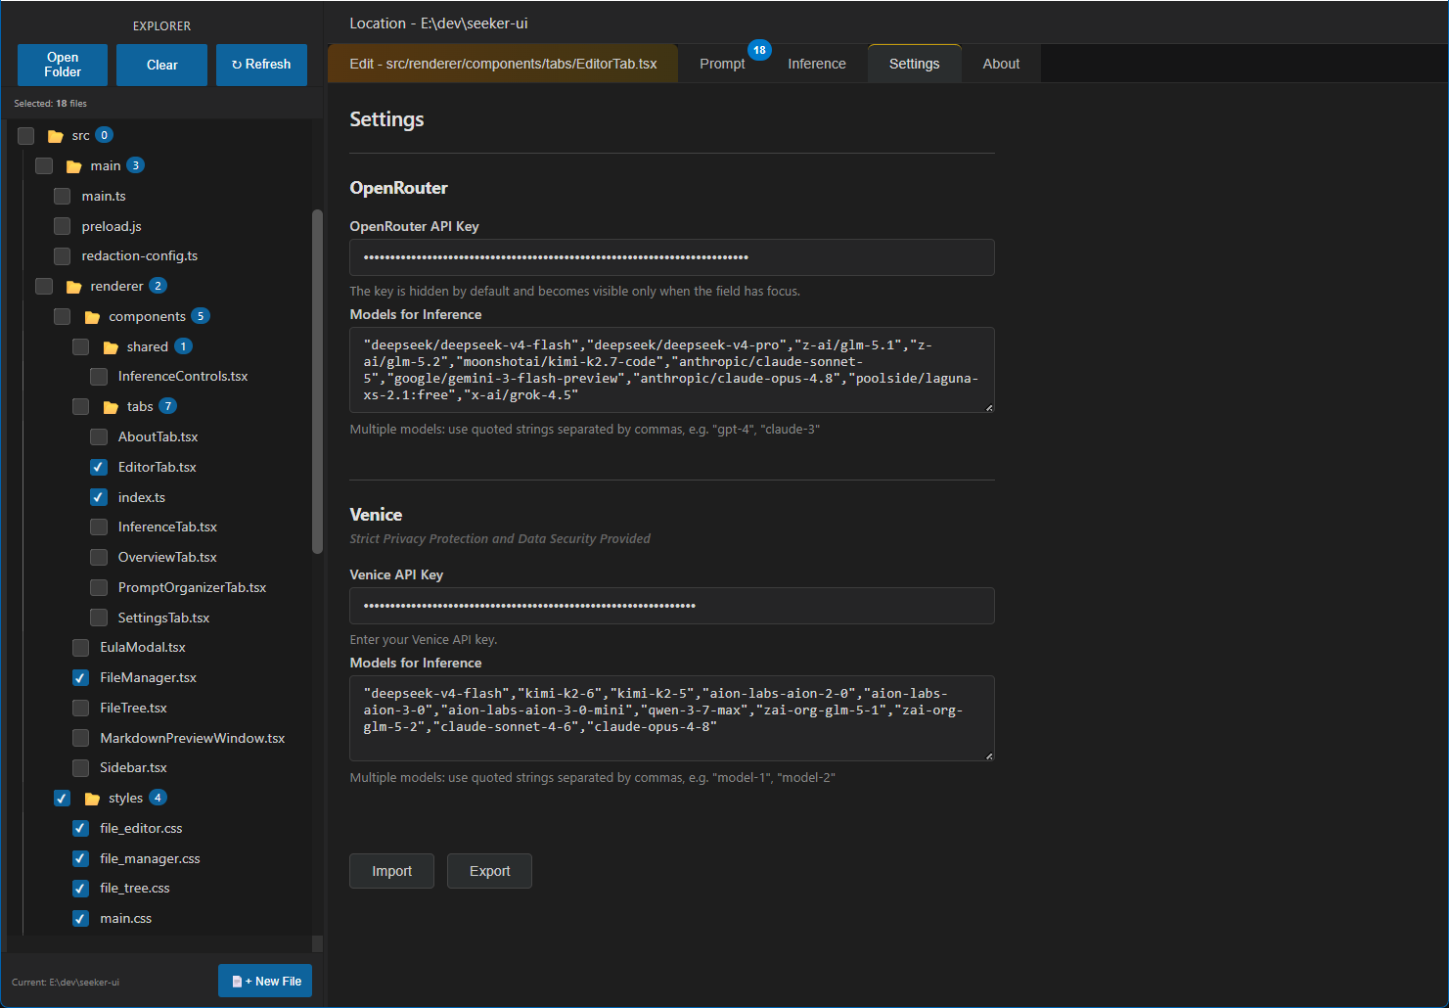Select the MarkdownPreviewWindow.tsx file name

pos(193,739)
